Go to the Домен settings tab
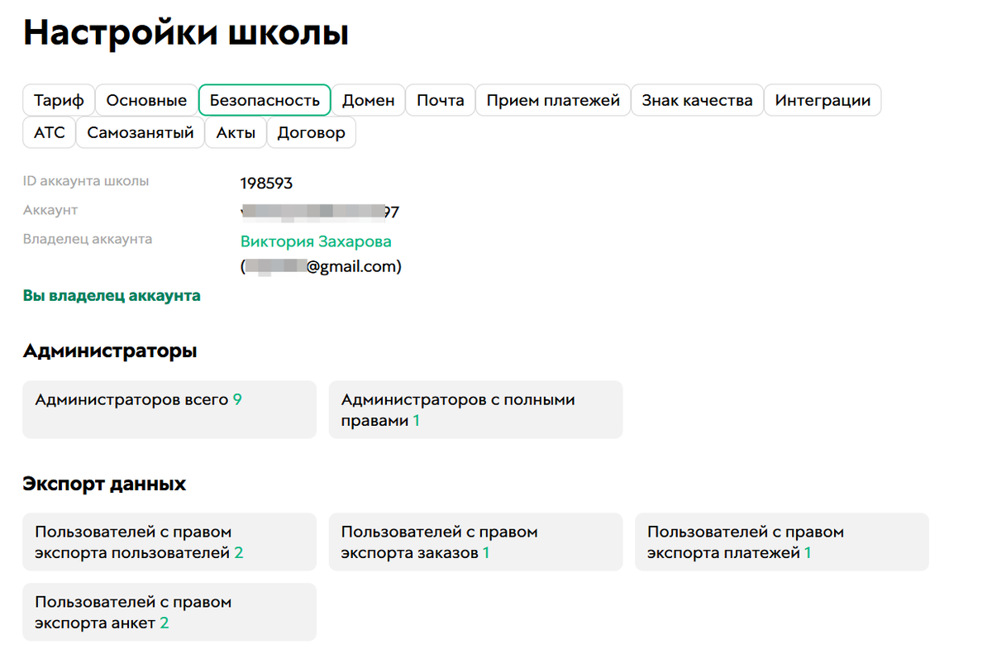Screen dimensions: 992x654 point(369,101)
